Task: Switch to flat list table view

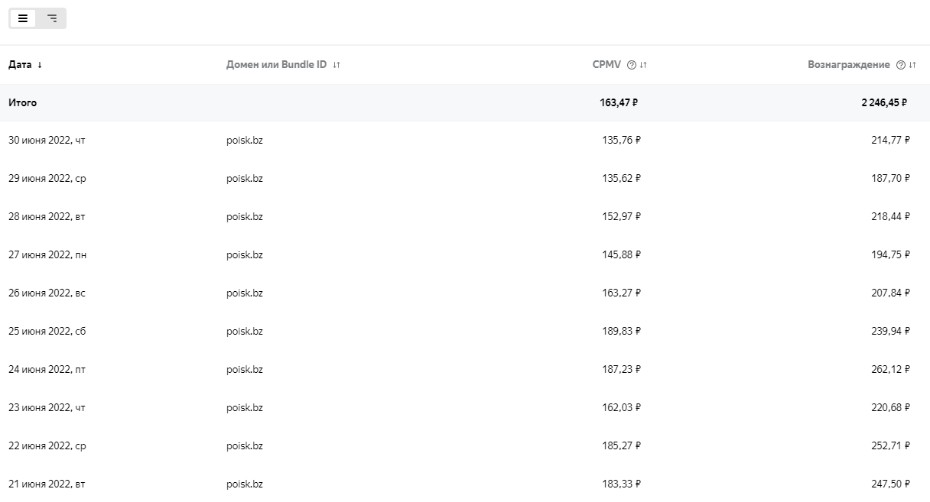Action: 23,18
